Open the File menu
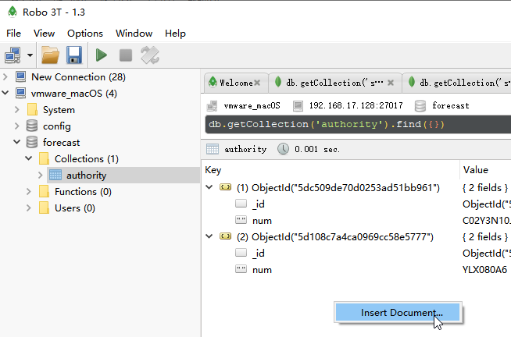Image resolution: width=511 pixels, height=337 pixels. point(14,34)
